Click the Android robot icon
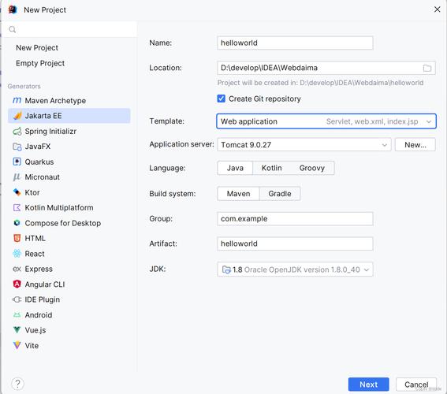Viewport: 447px width, 394px height. [x=17, y=314]
